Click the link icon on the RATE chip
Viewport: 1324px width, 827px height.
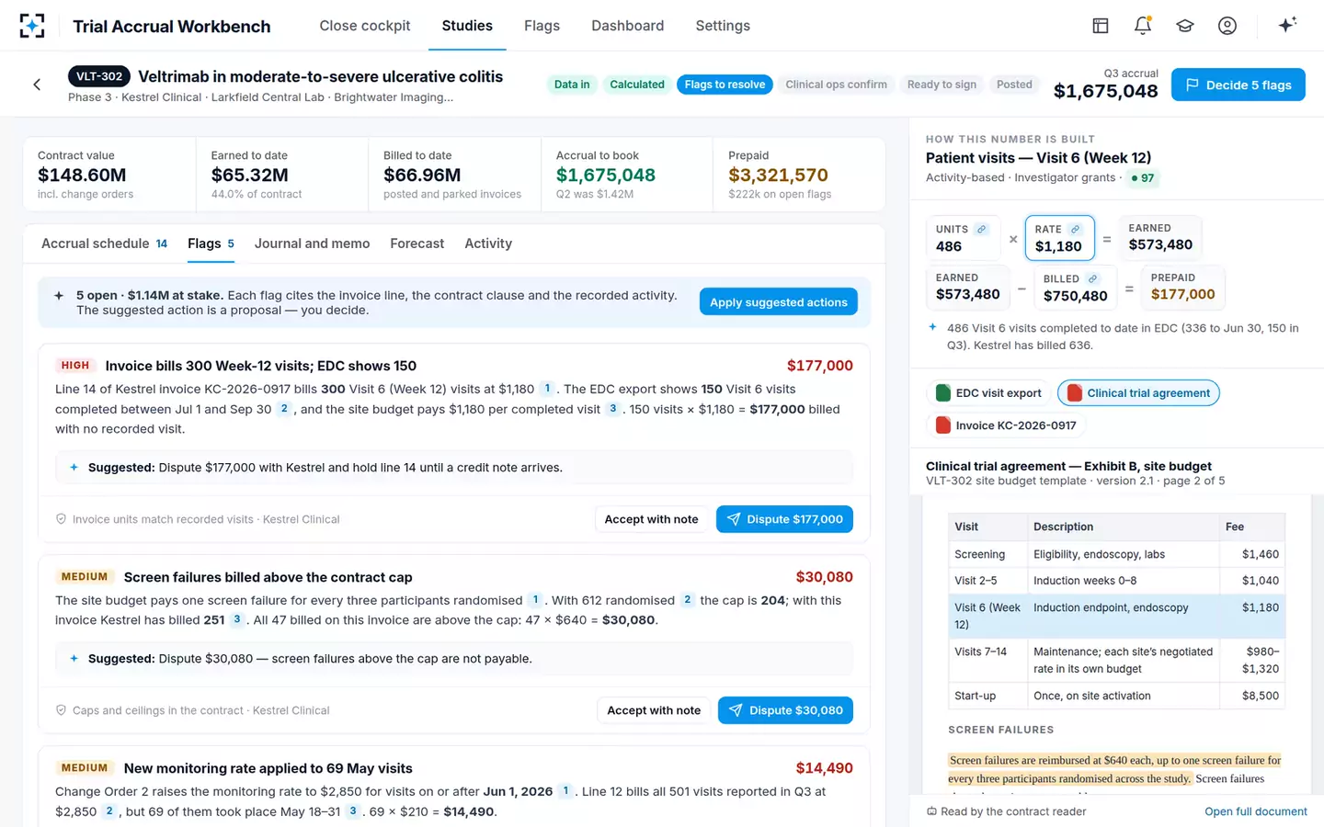tap(1075, 230)
